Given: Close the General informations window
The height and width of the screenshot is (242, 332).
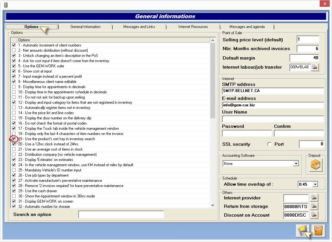Looking at the screenshot, I should click(325, 4).
